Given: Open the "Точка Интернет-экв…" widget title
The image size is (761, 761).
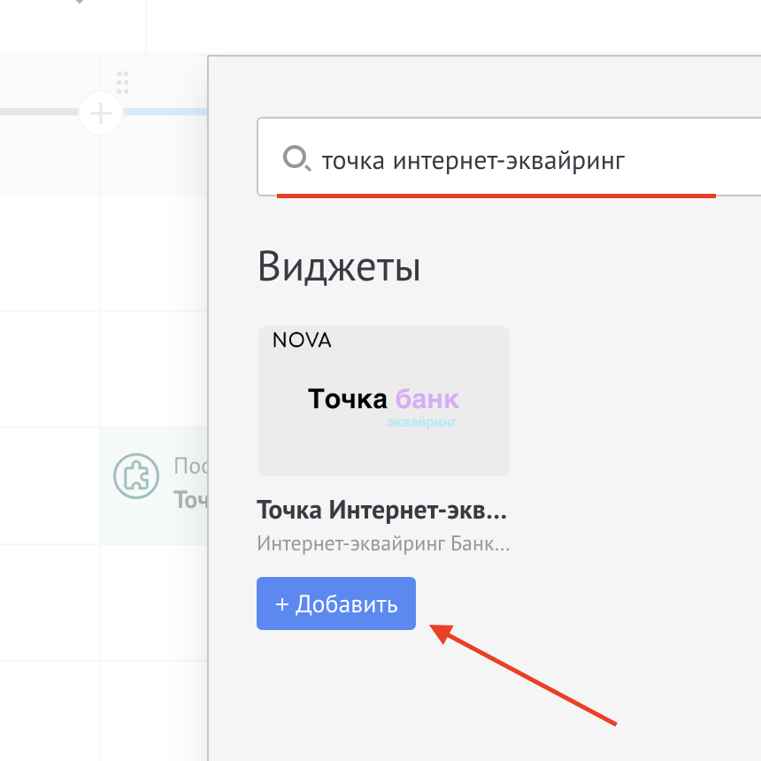Looking at the screenshot, I should 382,511.
